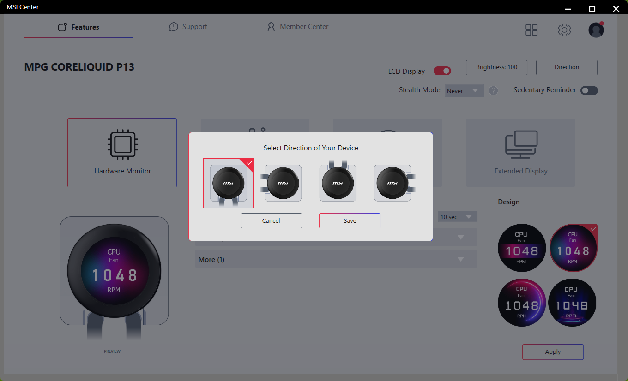Click Save in the direction dialog
The height and width of the screenshot is (381, 628).
[350, 220]
